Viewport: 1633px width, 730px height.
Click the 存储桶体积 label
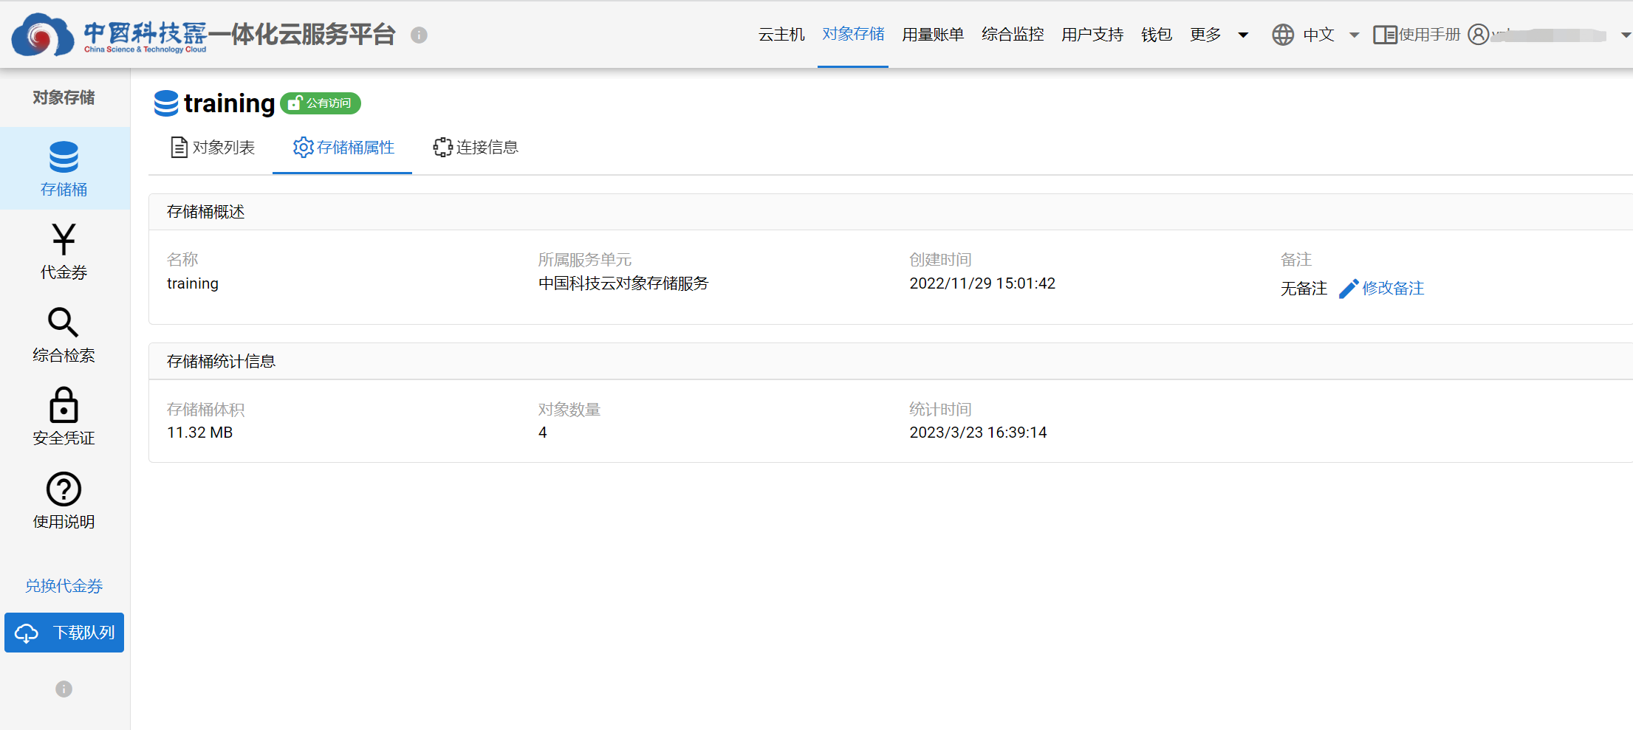pyautogui.click(x=205, y=410)
